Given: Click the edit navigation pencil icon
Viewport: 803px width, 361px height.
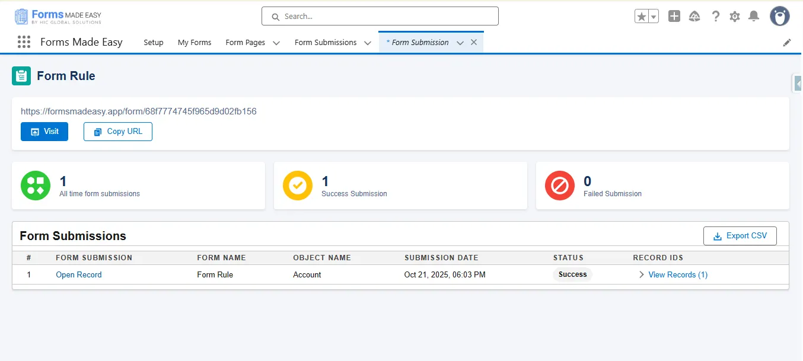Looking at the screenshot, I should click(x=787, y=43).
